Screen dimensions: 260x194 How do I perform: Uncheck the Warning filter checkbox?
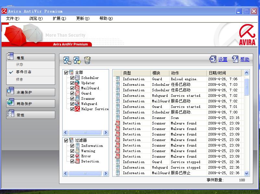click(x=72, y=151)
